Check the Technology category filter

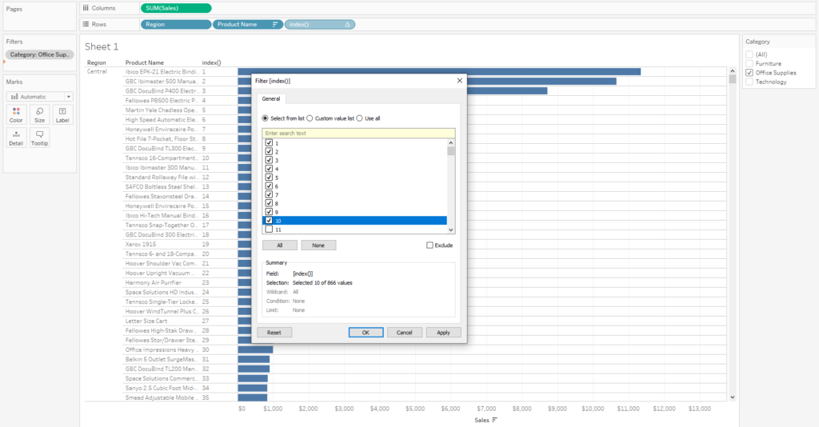749,82
